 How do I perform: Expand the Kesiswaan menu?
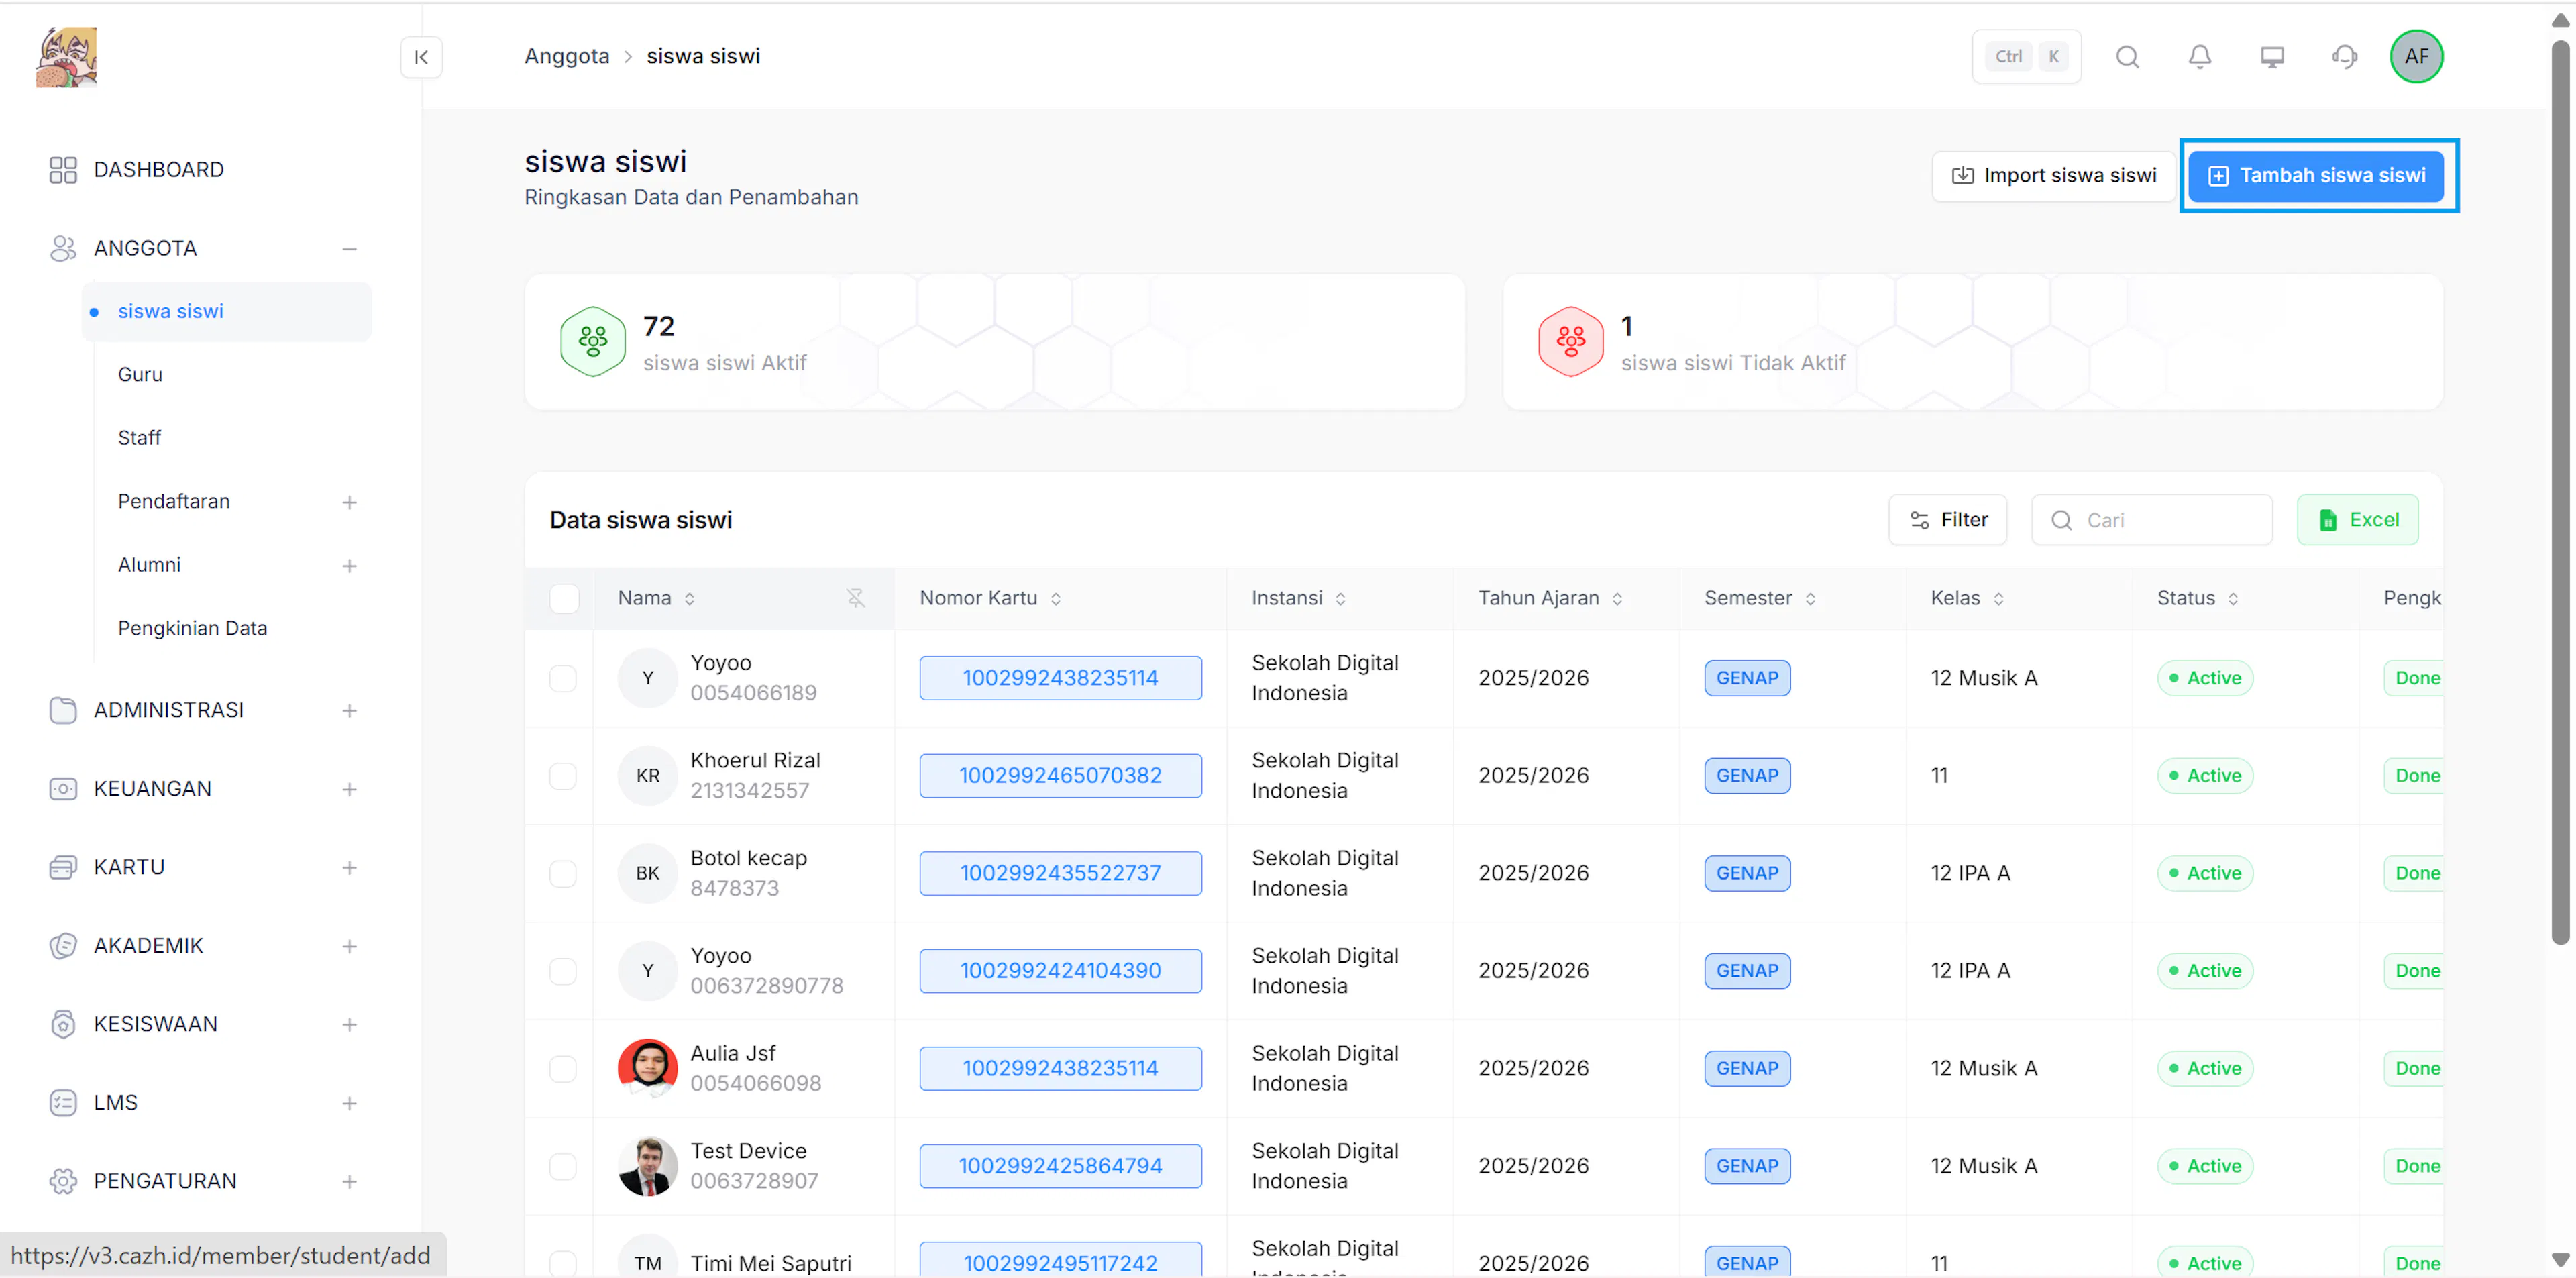[349, 1024]
